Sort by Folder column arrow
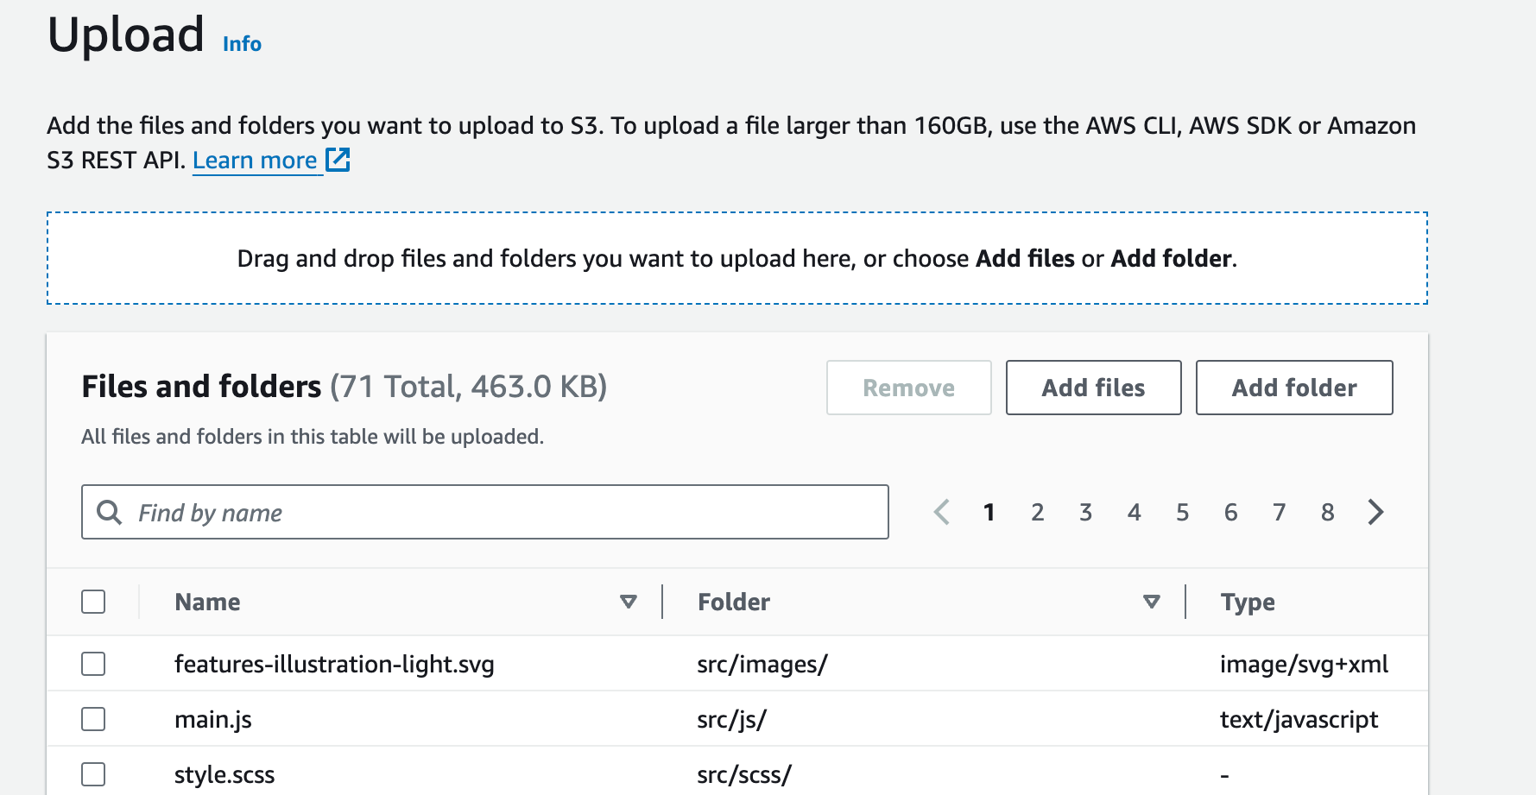 point(1151,602)
